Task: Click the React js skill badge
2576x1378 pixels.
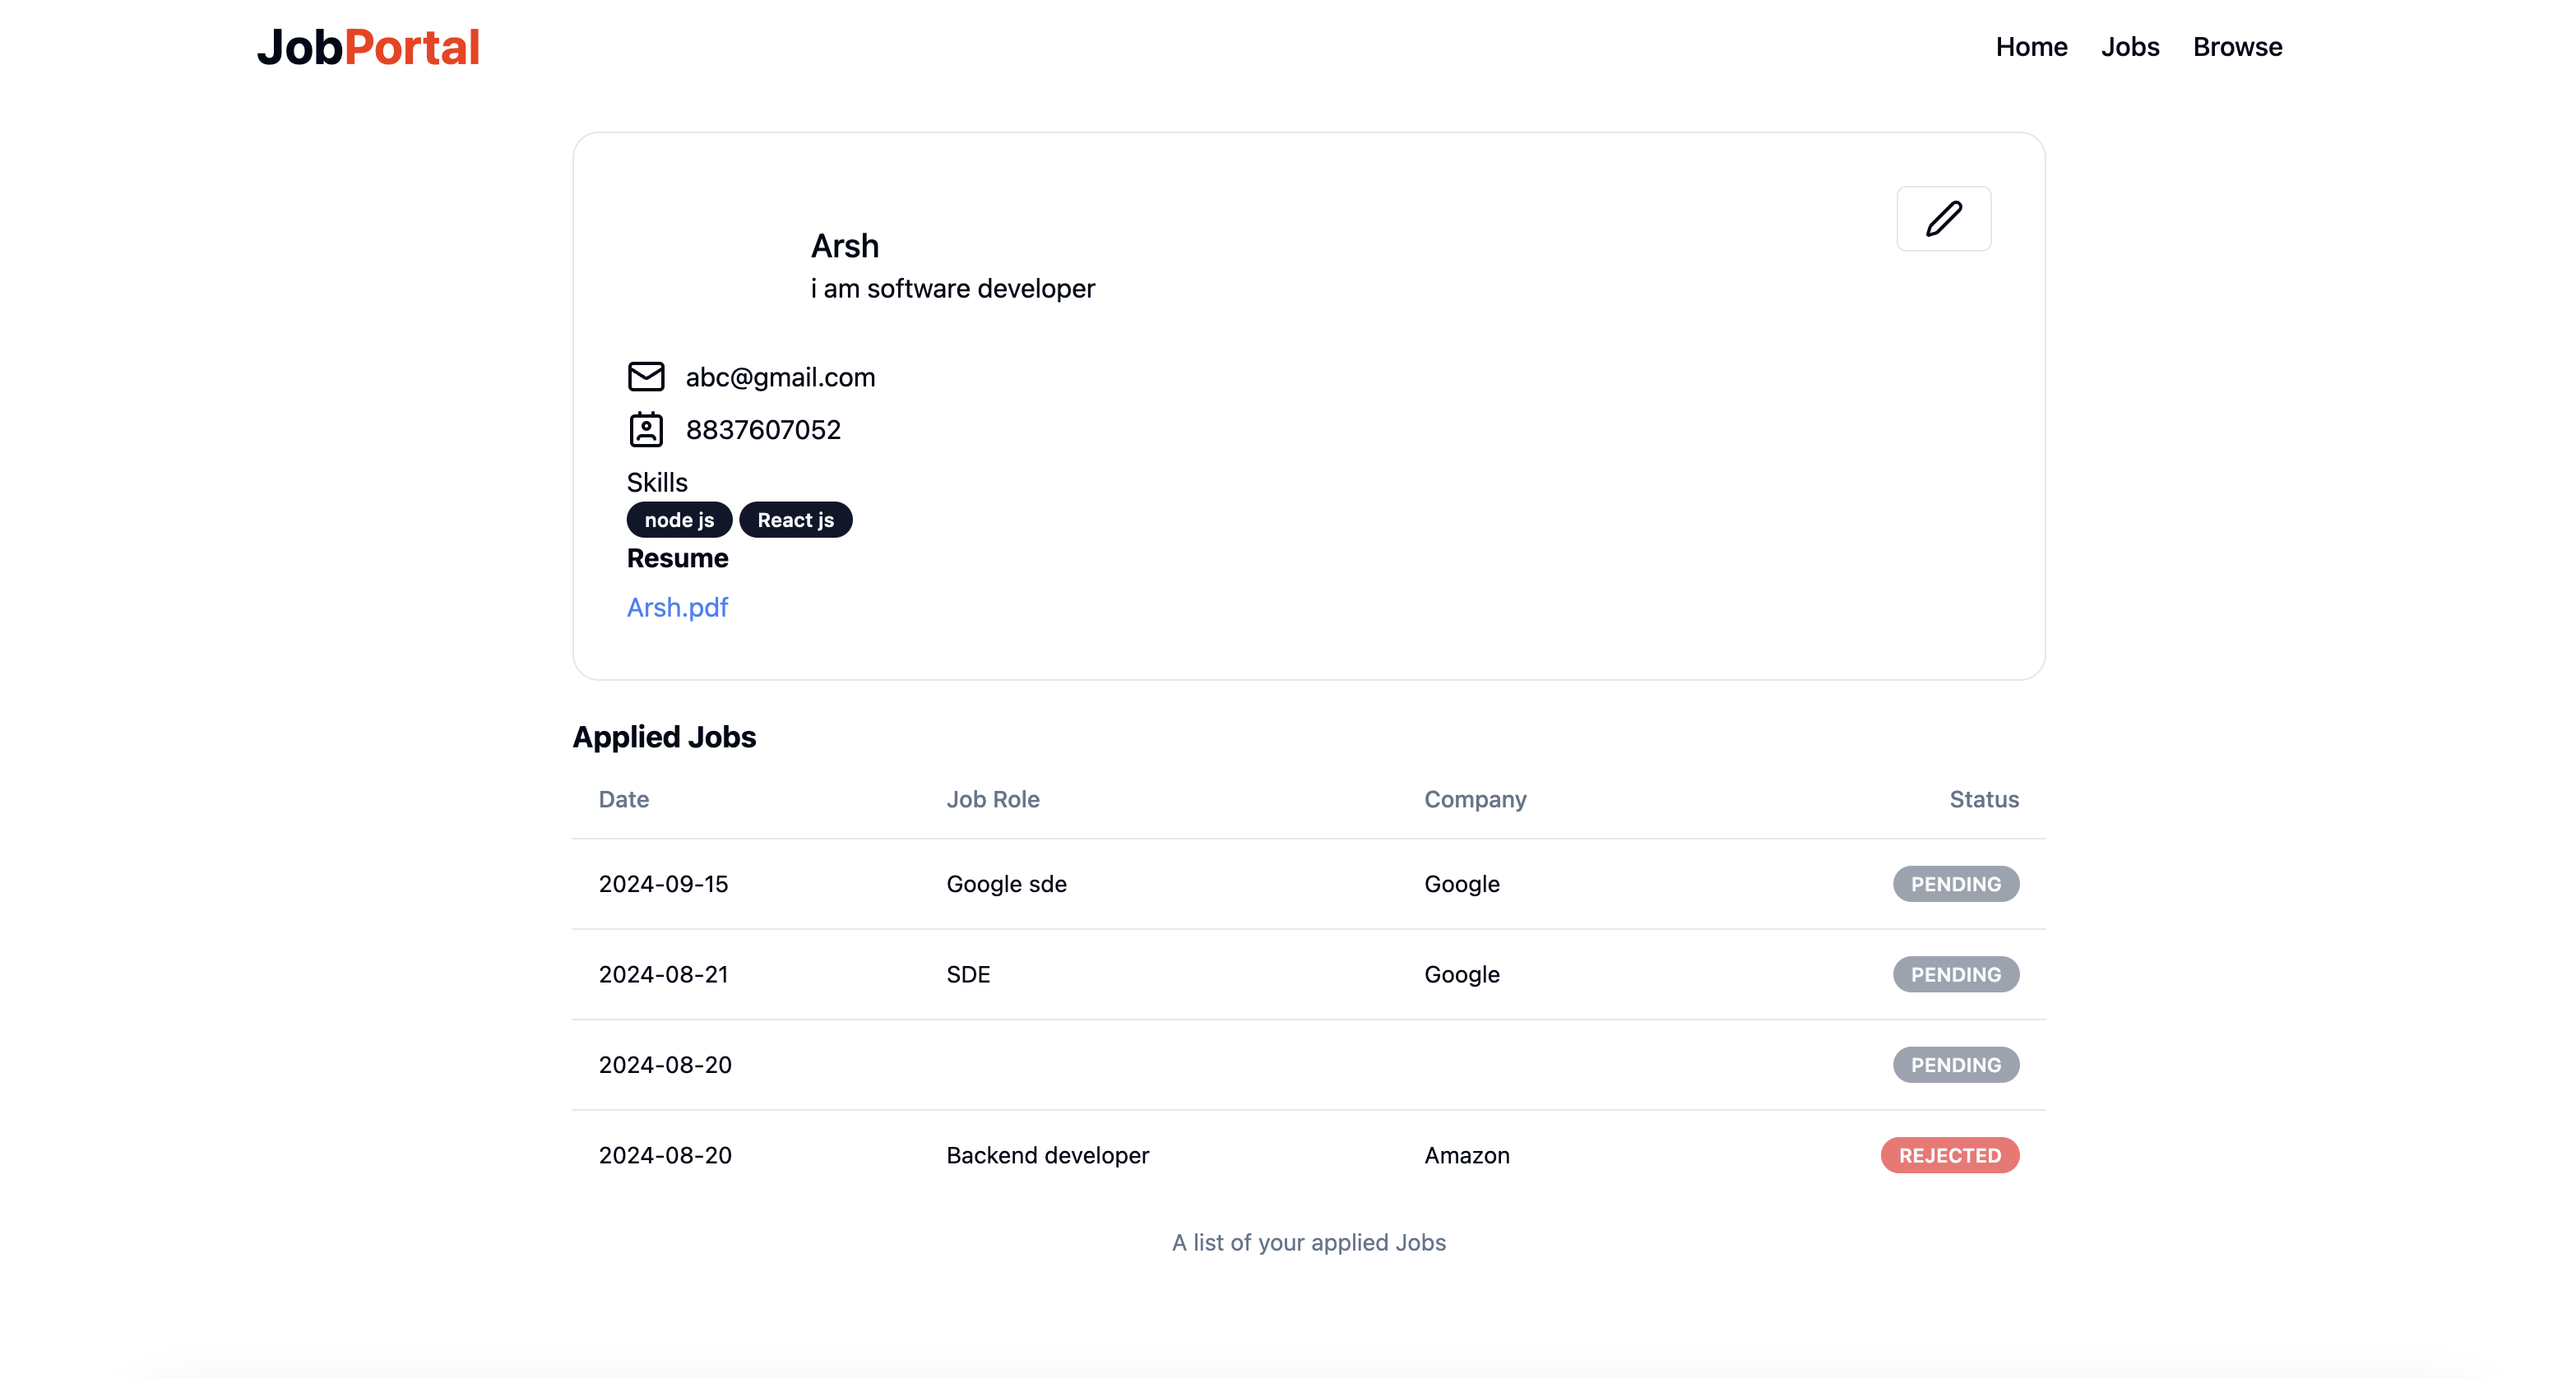Action: 795,520
